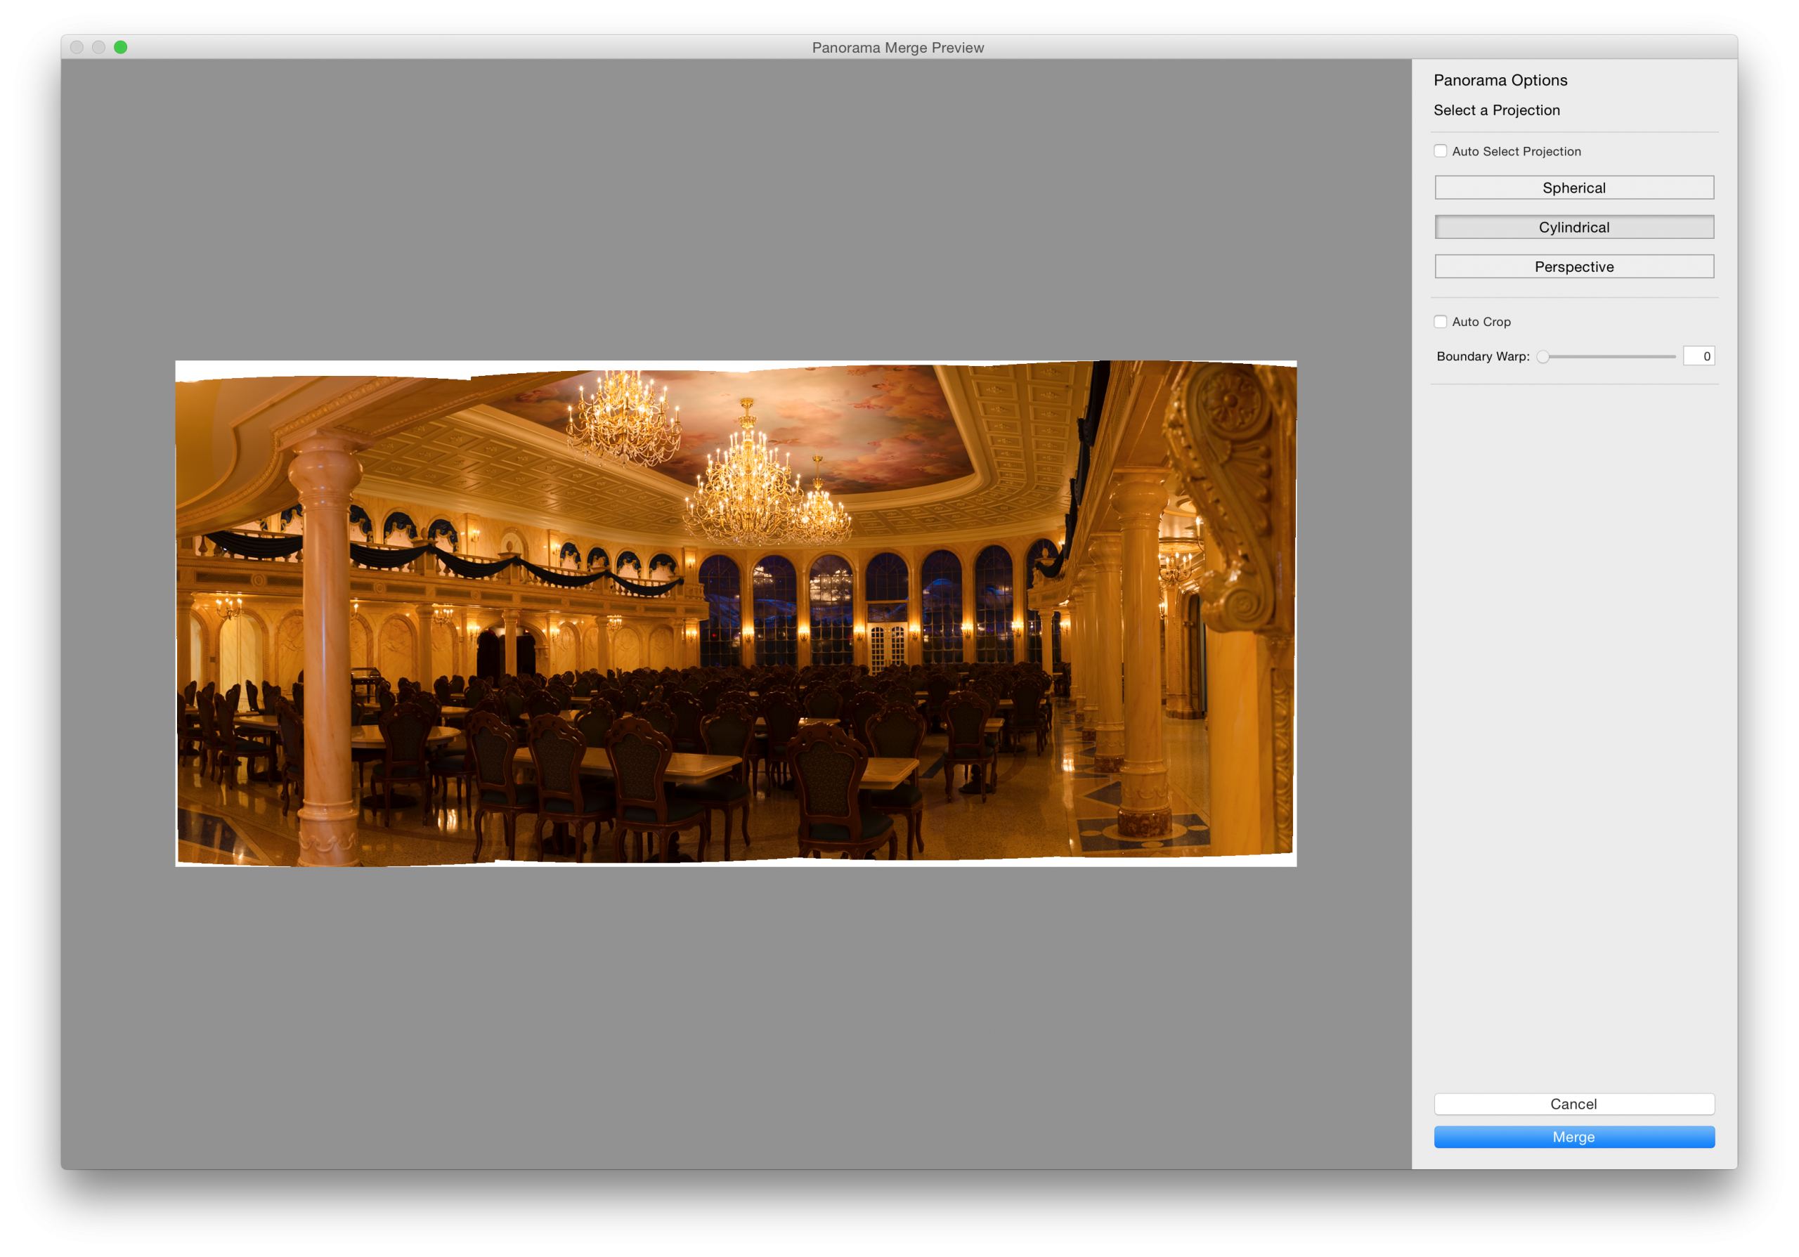Screen dimensions: 1799x1257
Task: Switch to Perspective projection
Action: (x=1573, y=267)
